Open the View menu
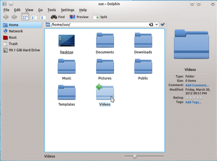This screenshot has height=161, width=217. 29,10
